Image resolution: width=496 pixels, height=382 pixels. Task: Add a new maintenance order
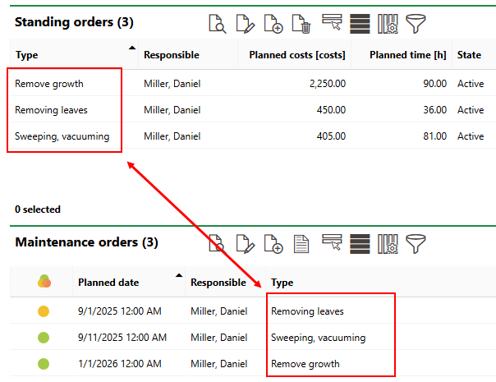(273, 243)
